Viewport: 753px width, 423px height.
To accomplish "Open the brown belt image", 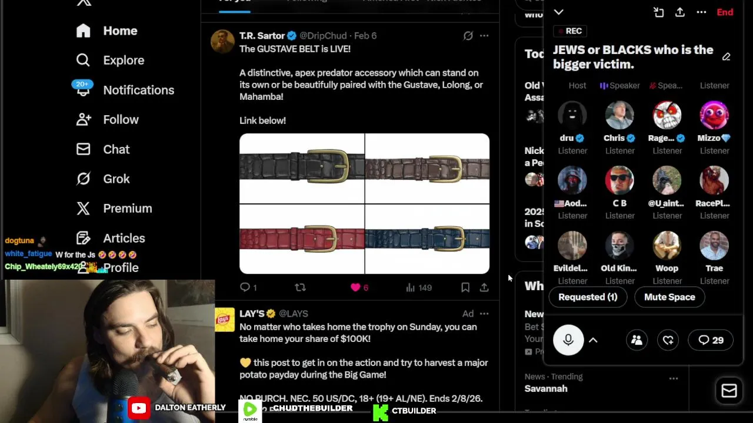I will pyautogui.click(x=427, y=168).
